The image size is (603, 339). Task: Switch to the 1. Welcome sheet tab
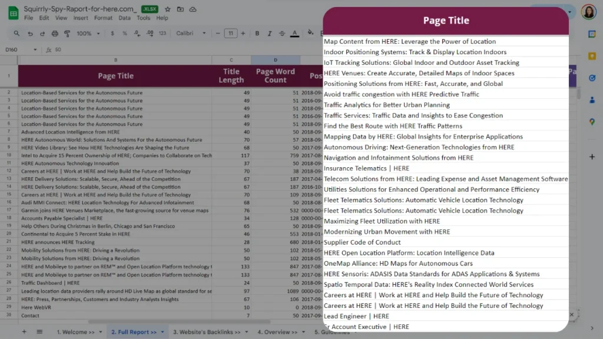coord(75,332)
